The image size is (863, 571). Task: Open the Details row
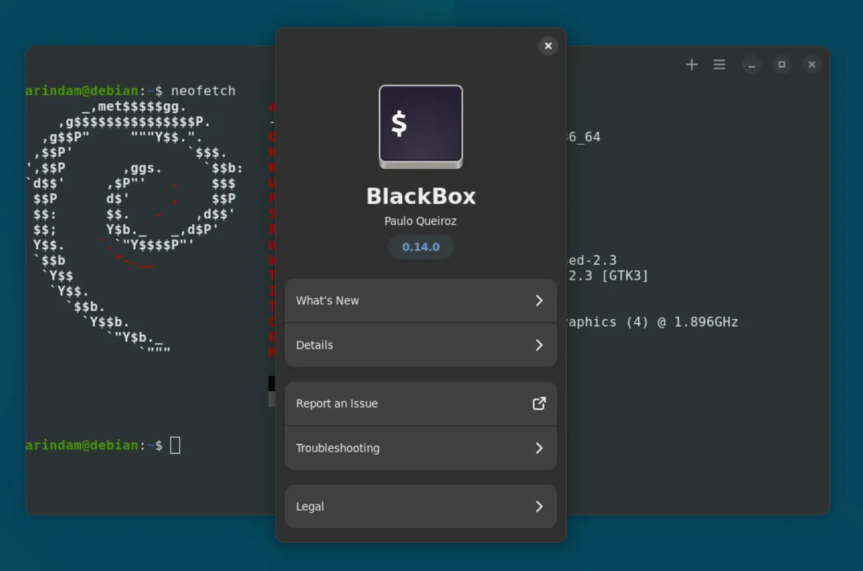point(421,345)
